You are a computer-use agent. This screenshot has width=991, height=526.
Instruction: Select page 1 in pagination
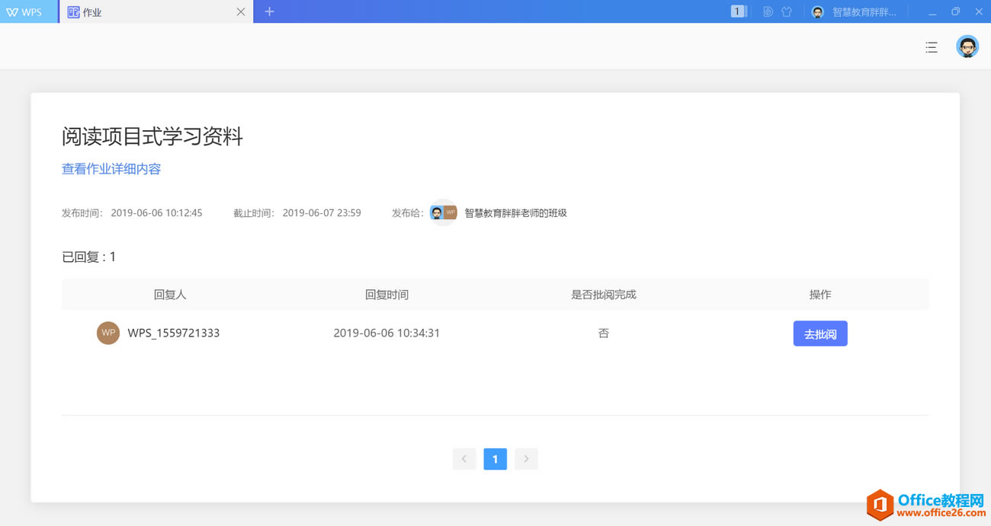point(496,459)
